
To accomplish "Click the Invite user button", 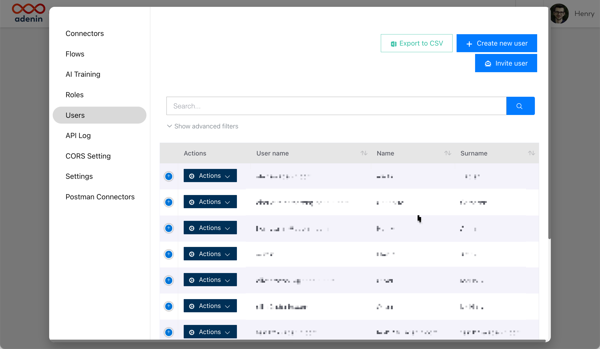I will click(x=506, y=63).
